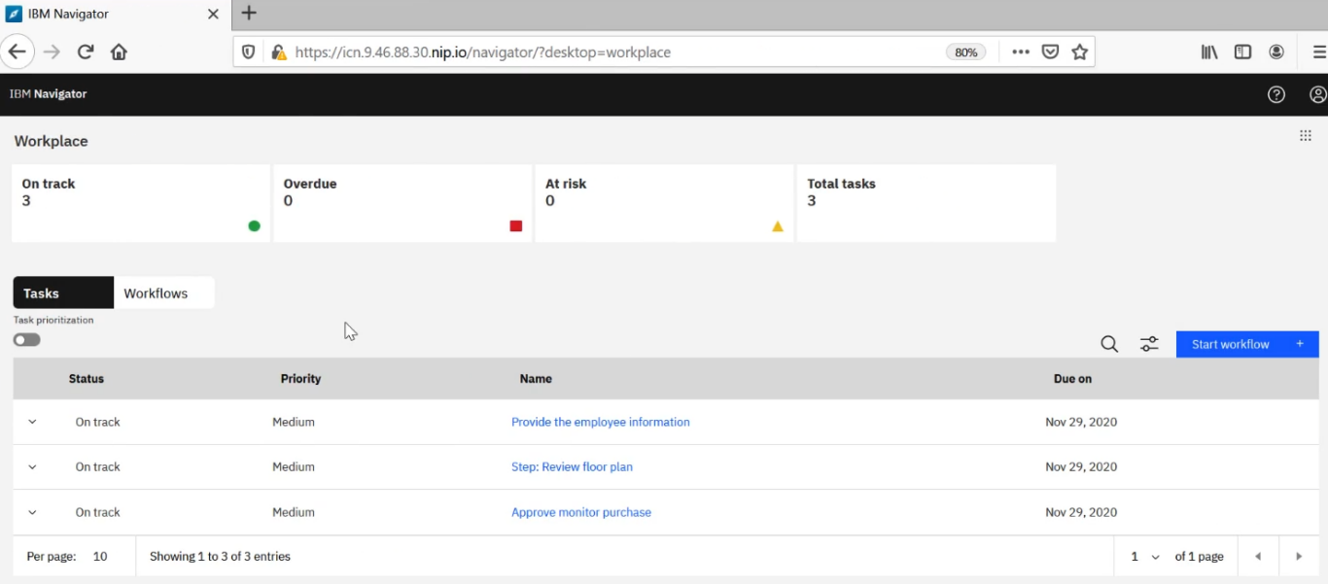Image resolution: width=1328 pixels, height=584 pixels.
Task: Sort by the Name column header
Action: tap(536, 379)
